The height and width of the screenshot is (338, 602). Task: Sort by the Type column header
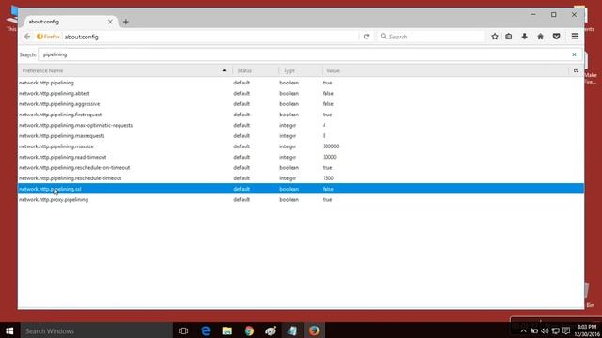300,71
